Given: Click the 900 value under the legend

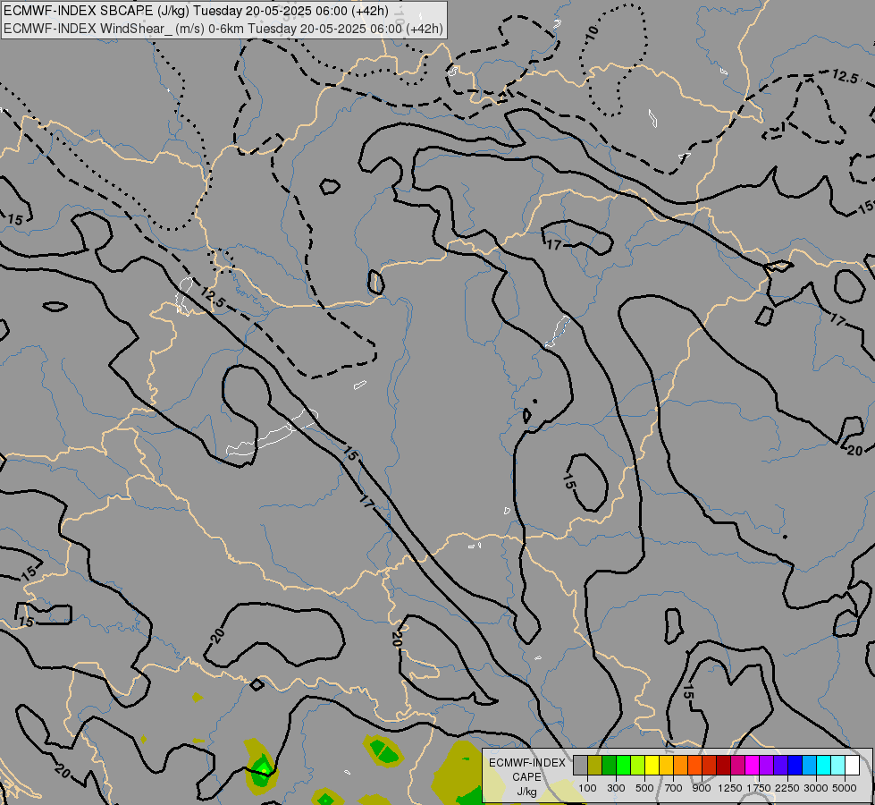Looking at the screenshot, I should point(702,788).
